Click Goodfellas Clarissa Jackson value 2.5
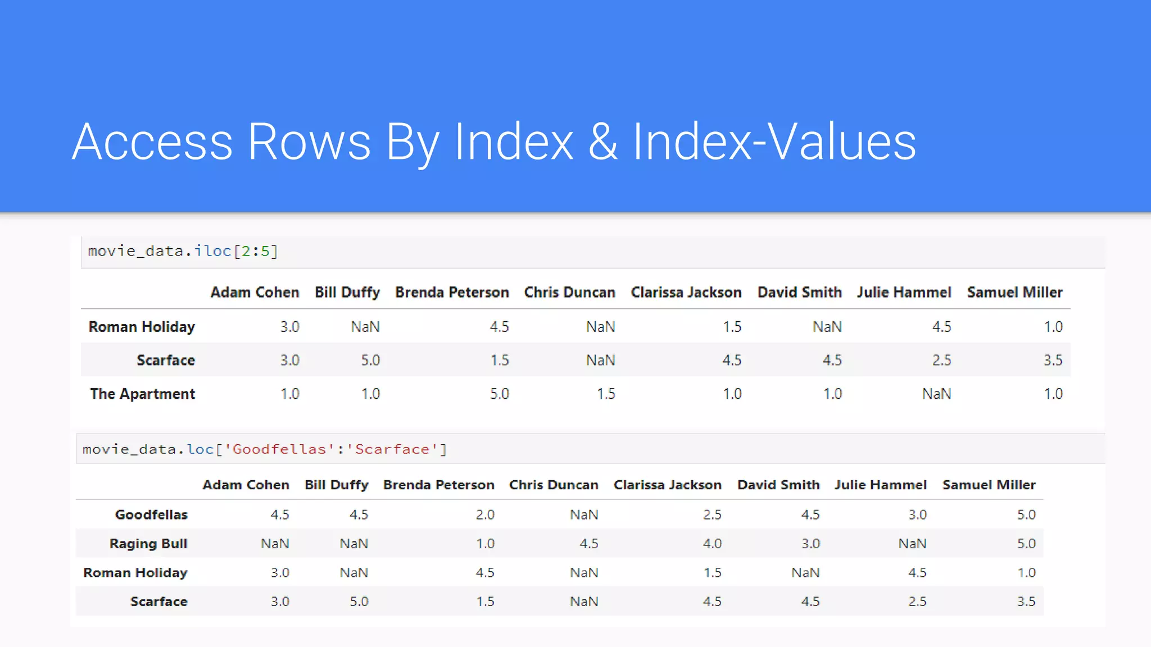The width and height of the screenshot is (1151, 647). pos(713,515)
